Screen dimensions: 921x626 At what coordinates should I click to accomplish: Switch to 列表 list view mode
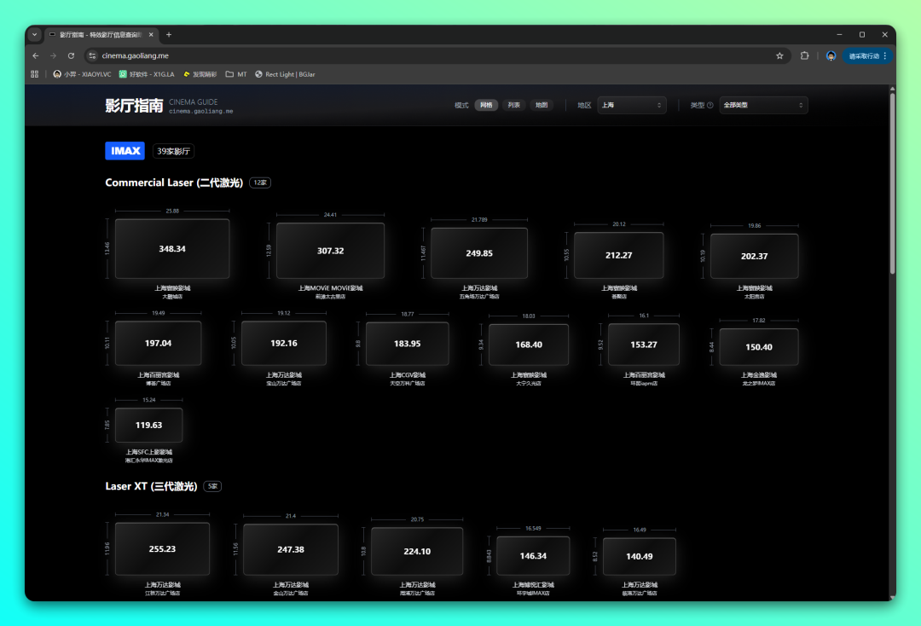click(513, 106)
